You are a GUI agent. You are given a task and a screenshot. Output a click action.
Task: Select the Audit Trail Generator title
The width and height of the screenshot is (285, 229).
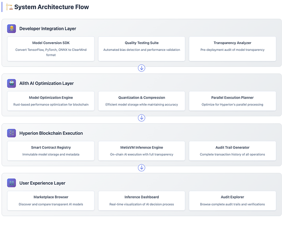click(232, 147)
